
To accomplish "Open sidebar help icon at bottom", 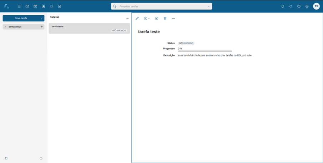I will (x=41, y=158).
